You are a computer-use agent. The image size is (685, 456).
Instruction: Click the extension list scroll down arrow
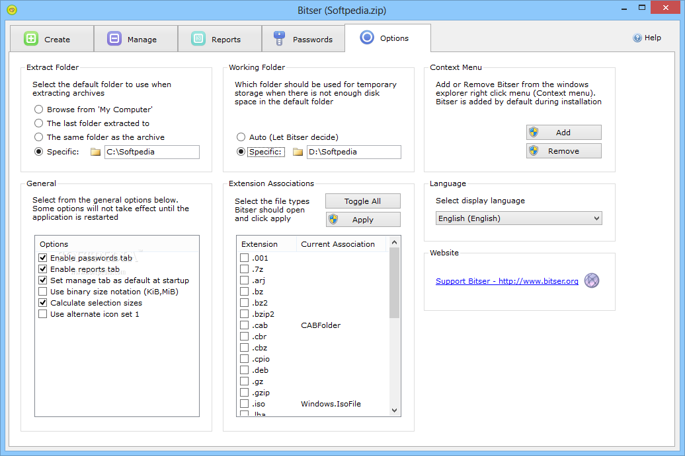(x=395, y=410)
